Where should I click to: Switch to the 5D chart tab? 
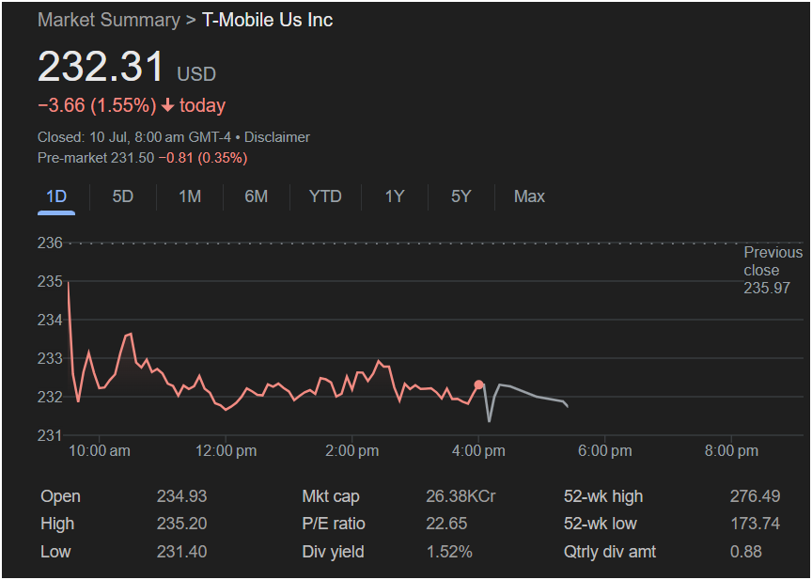(x=123, y=196)
